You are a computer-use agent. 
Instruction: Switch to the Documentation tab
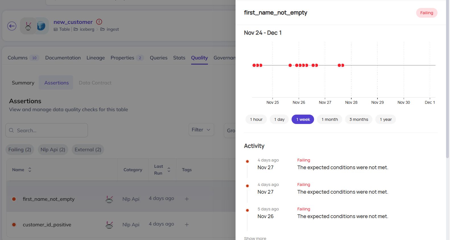pos(63,58)
